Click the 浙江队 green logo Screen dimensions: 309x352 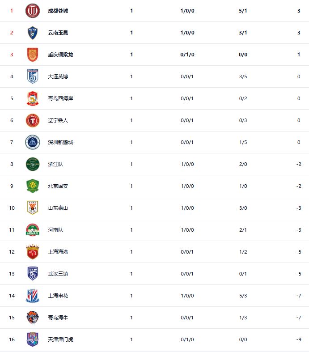point(33,164)
